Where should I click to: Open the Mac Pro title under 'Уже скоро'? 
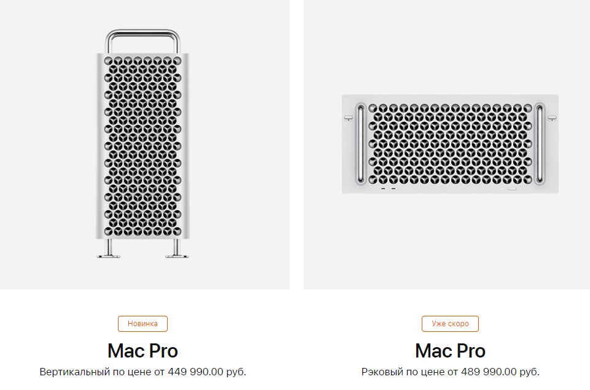(450, 351)
